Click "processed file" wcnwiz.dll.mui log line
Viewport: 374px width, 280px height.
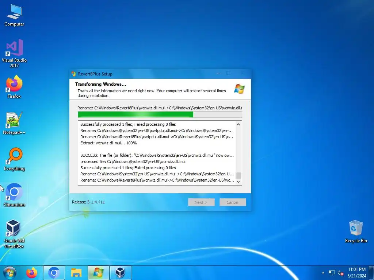(x=133, y=162)
